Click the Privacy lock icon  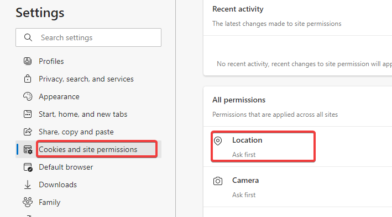click(x=28, y=79)
